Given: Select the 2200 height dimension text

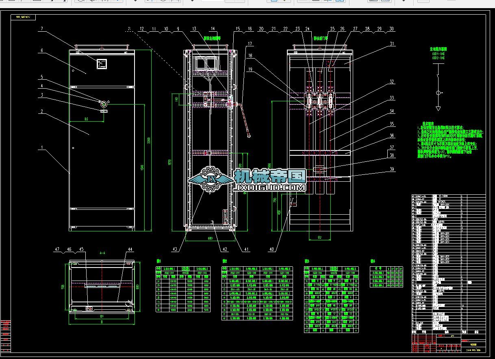Looking at the screenshot, I should 149,140.
